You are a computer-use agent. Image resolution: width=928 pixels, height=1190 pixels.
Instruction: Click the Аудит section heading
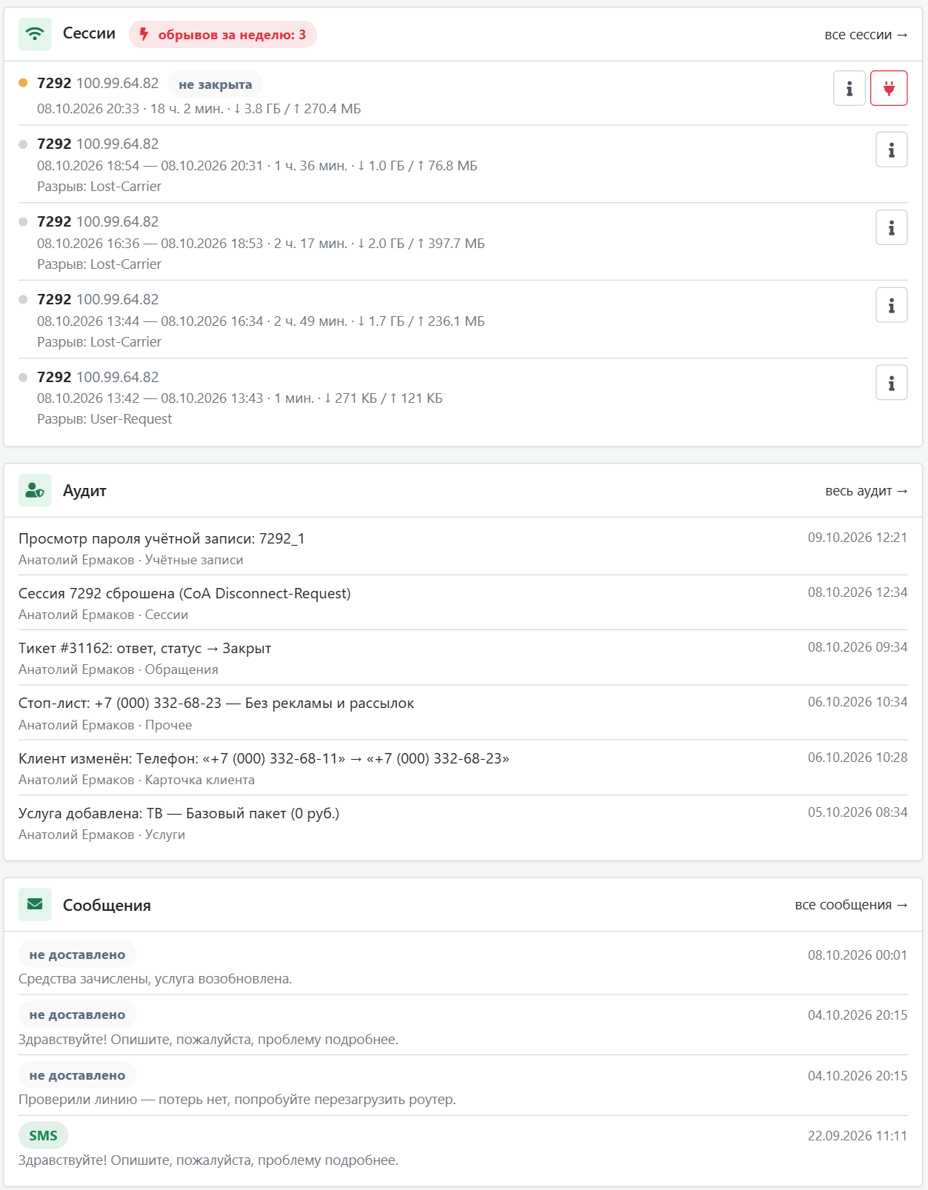pos(84,491)
